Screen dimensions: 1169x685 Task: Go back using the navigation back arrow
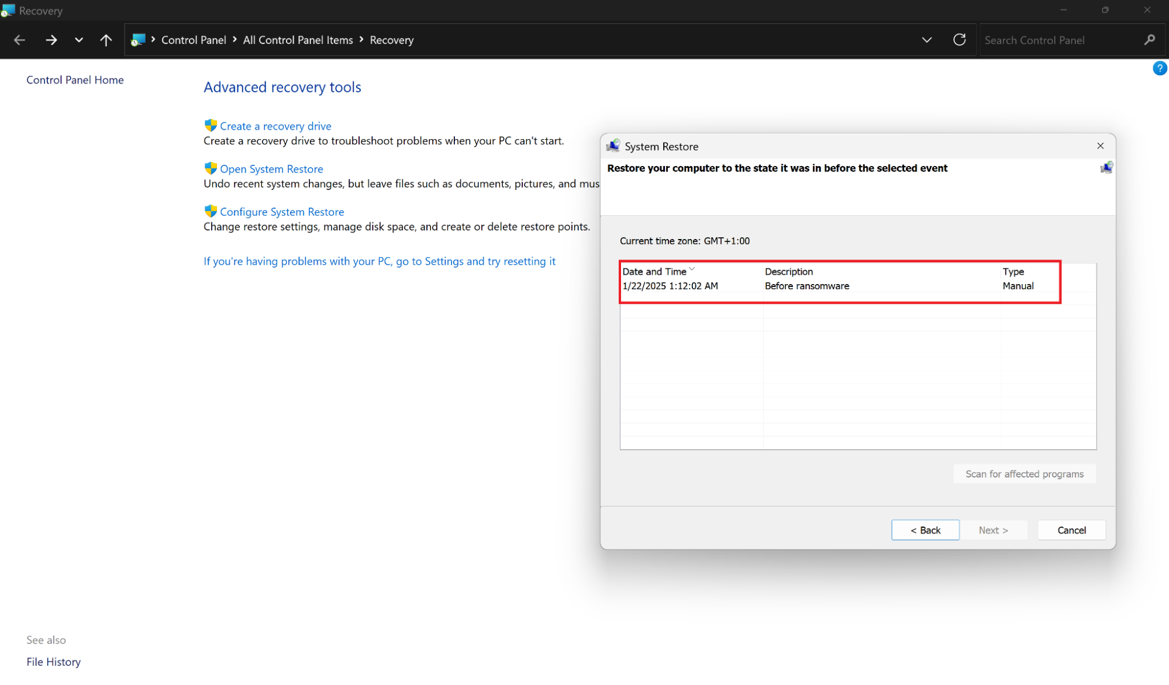point(19,40)
